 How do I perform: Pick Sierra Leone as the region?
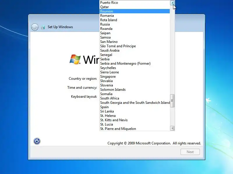coord(135,72)
